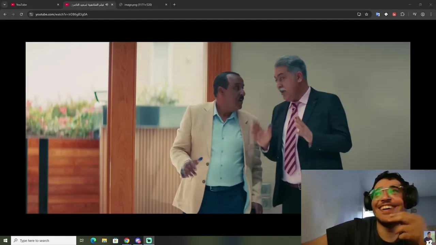
Task: Close the image.png tab
Action: point(166,4)
